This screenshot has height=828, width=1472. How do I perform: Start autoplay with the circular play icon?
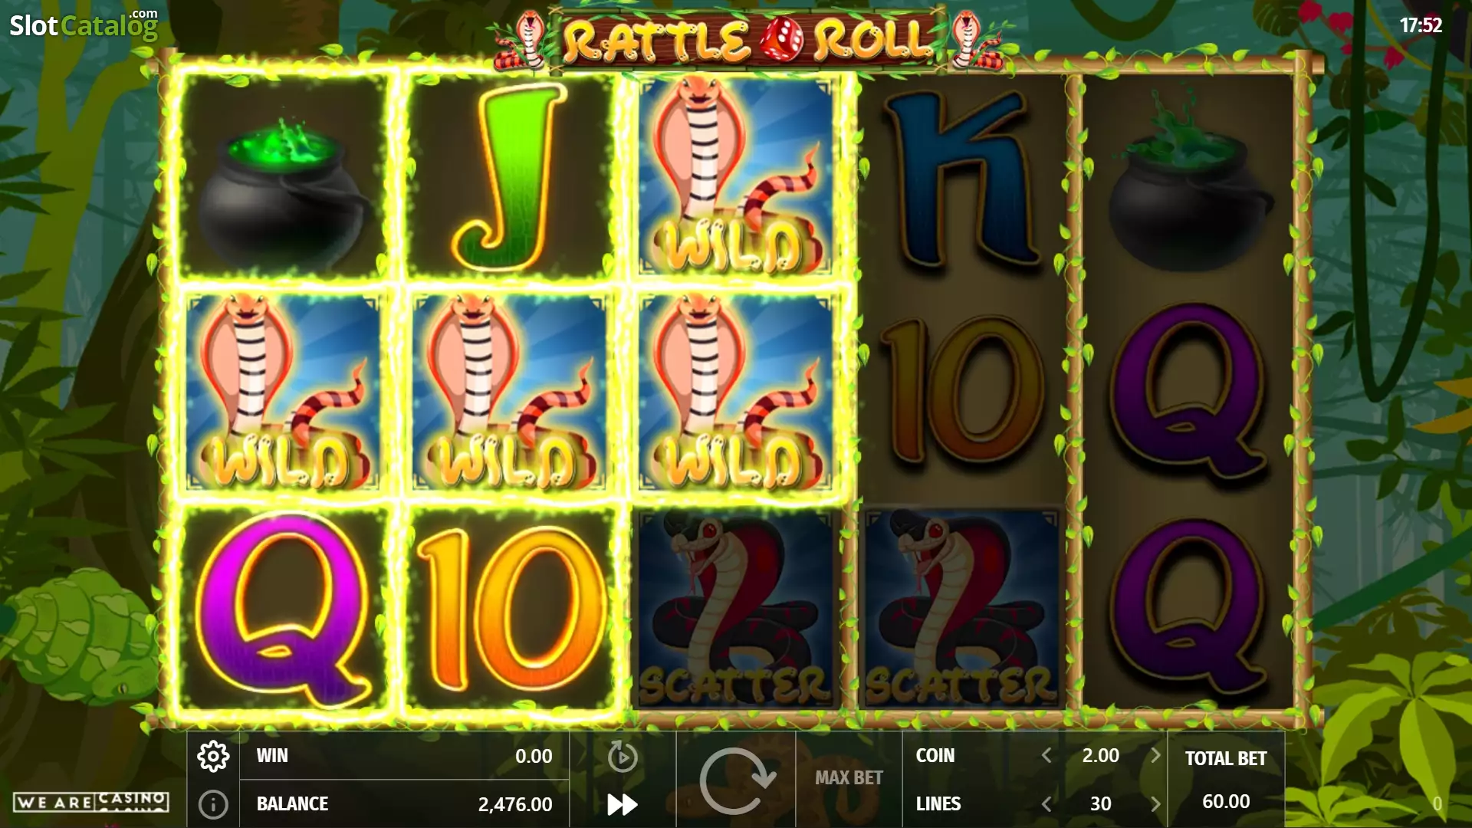pos(623,757)
